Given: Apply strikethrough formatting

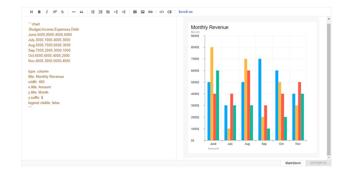Looking at the screenshot, I should [62, 12].
